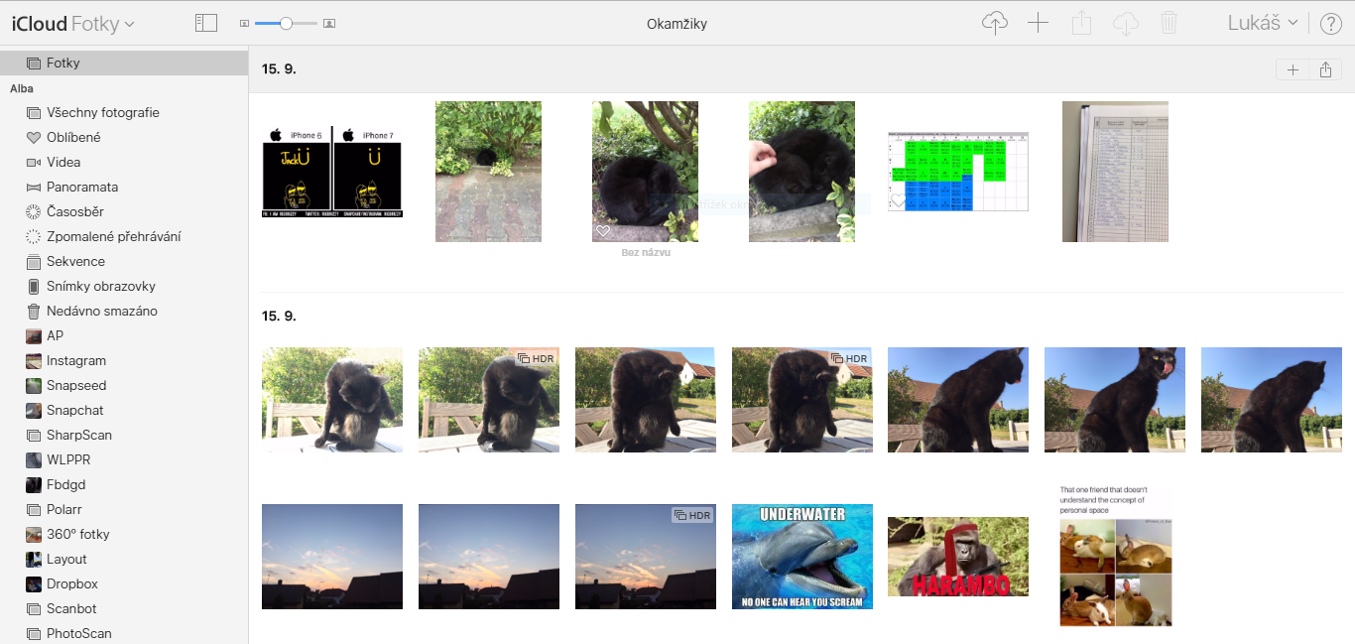This screenshot has height=644, width=1355.
Task: Open the cat licking its lips photo
Action: (1115, 400)
